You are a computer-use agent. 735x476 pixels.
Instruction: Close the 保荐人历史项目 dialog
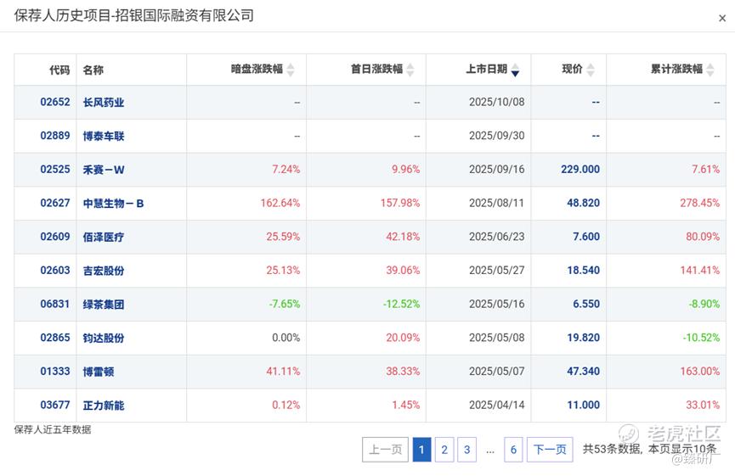(x=722, y=19)
